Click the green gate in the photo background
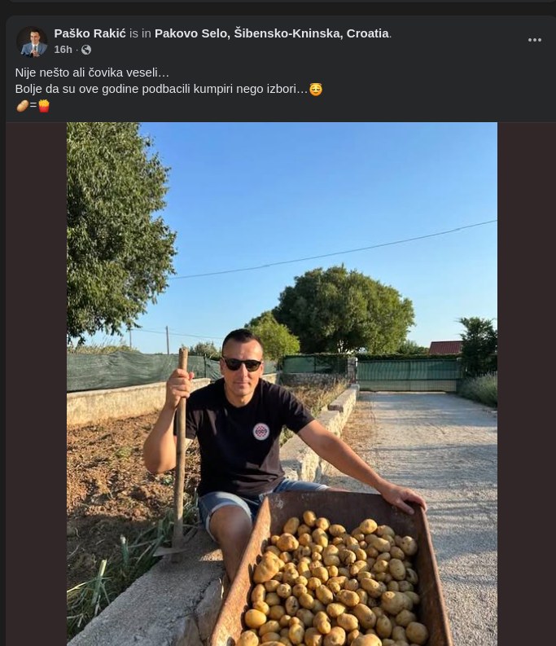Image resolution: width=556 pixels, height=646 pixels. 408,376
